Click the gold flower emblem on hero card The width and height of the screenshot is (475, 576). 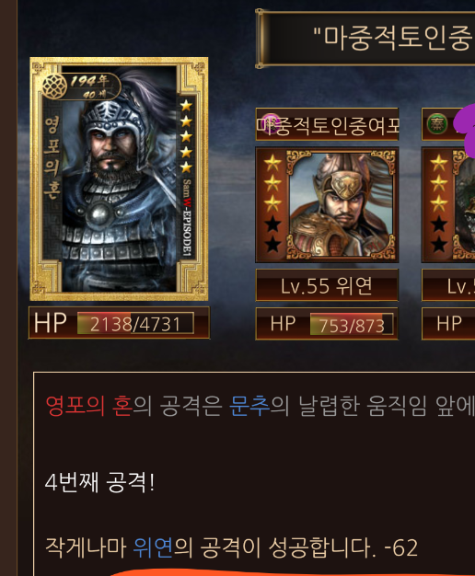[x=54, y=86]
